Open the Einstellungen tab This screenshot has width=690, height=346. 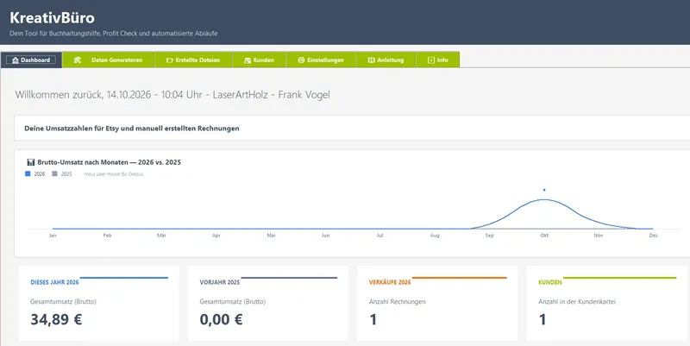click(x=321, y=60)
